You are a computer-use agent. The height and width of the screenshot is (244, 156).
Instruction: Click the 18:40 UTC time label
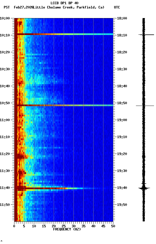pyautogui.click(x=122, y=86)
